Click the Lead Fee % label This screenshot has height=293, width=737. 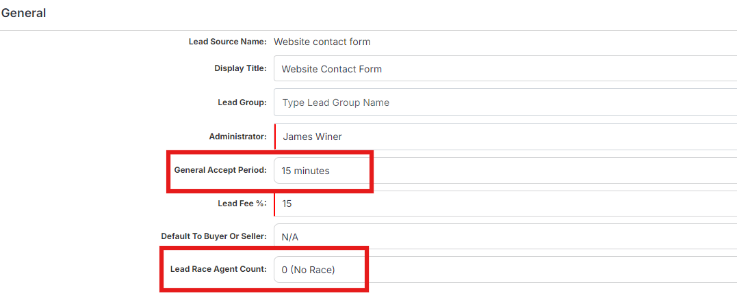[x=242, y=204]
